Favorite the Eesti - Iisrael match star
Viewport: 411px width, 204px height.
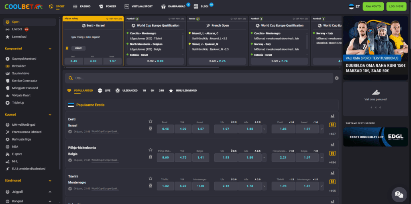(x=151, y=121)
